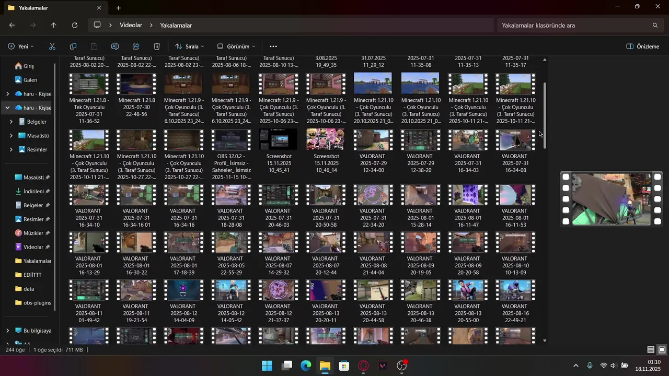Viewport: 669px width, 376px height.
Task: Open the Görünüm view dropdown
Action: tap(236, 46)
